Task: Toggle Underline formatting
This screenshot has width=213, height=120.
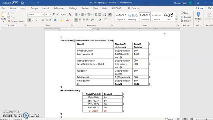Action: 36,20
